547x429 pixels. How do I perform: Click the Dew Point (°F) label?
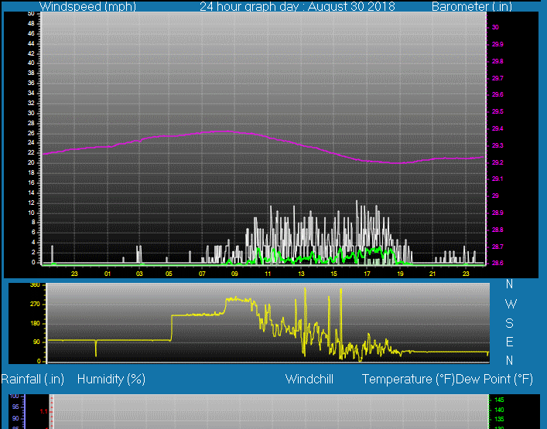(x=494, y=380)
